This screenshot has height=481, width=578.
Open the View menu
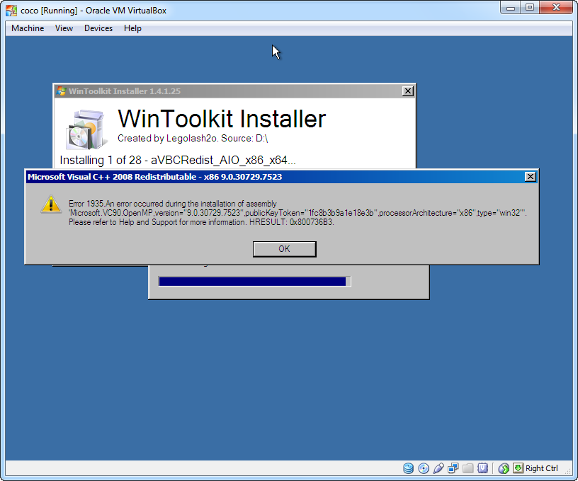tap(64, 28)
